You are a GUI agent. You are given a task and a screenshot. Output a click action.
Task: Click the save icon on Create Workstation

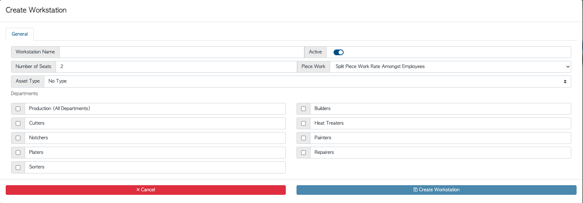point(415,190)
